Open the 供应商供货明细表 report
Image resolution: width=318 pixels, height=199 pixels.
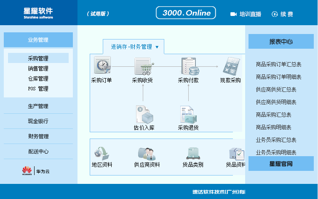pos(276,102)
